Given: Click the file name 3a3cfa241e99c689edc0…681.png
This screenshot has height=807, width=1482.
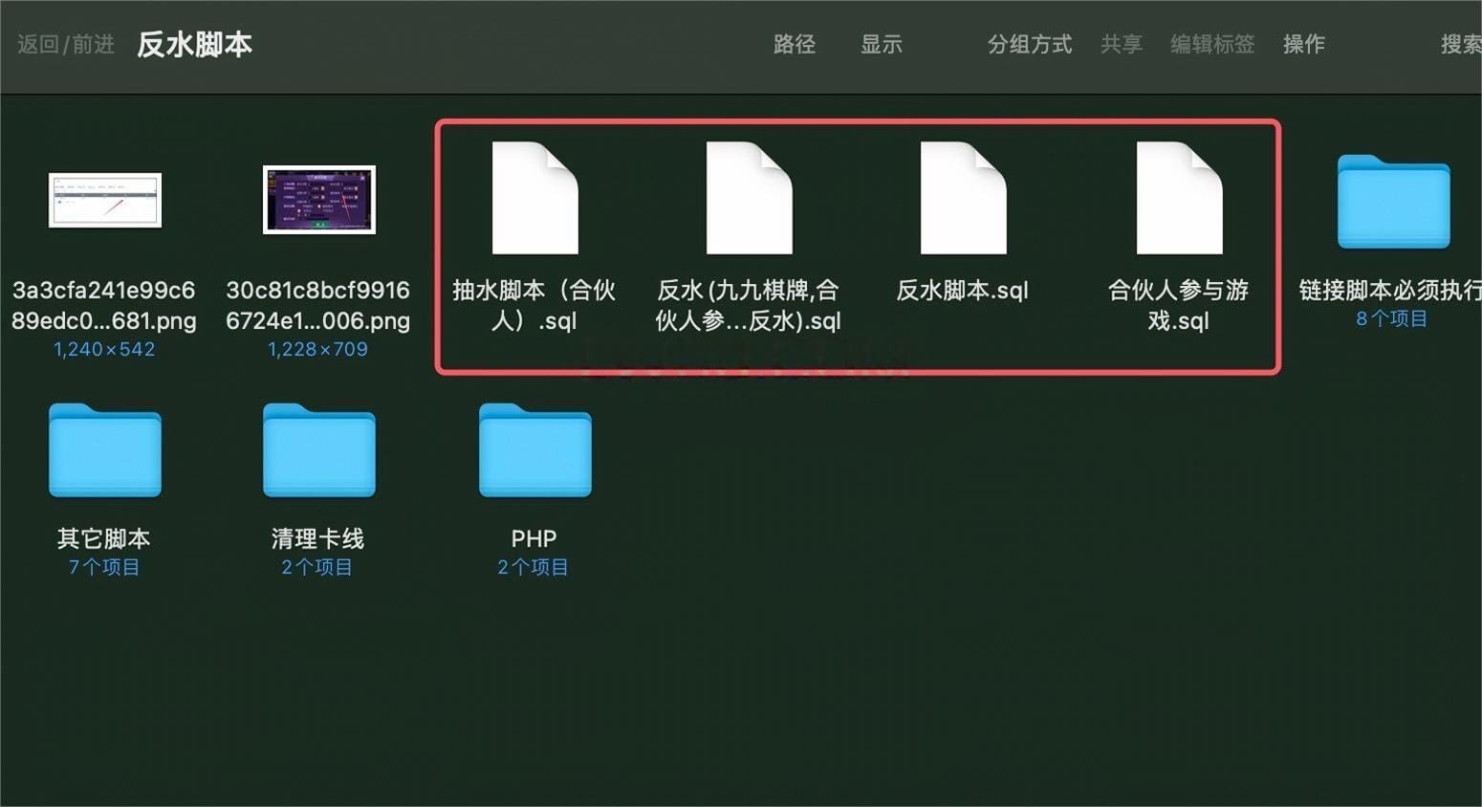Looking at the screenshot, I should coord(103,305).
